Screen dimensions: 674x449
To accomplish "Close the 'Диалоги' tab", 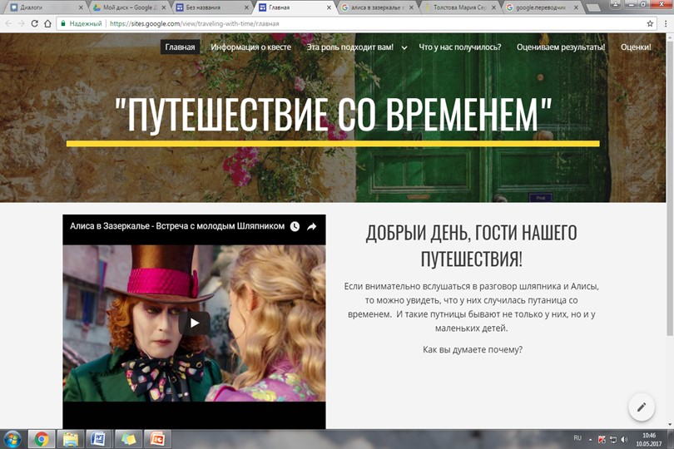I will pos(81,7).
